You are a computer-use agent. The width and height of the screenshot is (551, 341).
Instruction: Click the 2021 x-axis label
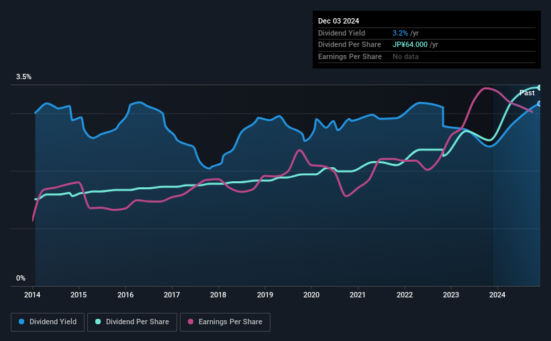358,295
